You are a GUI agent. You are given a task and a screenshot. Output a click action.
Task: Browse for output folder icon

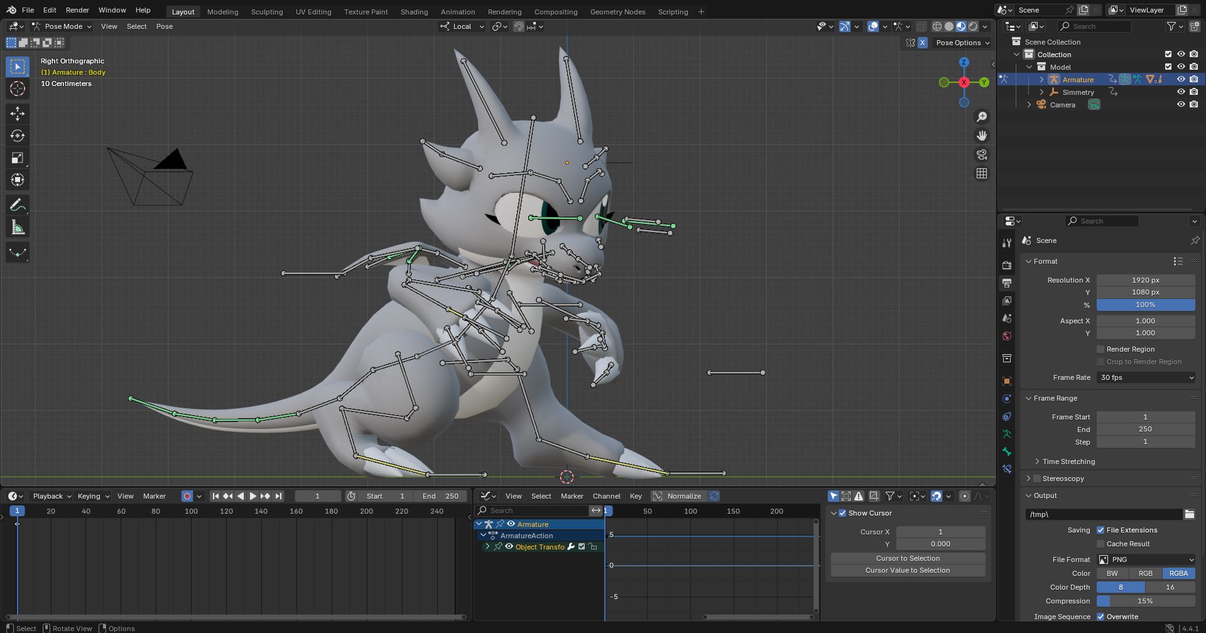click(1189, 514)
